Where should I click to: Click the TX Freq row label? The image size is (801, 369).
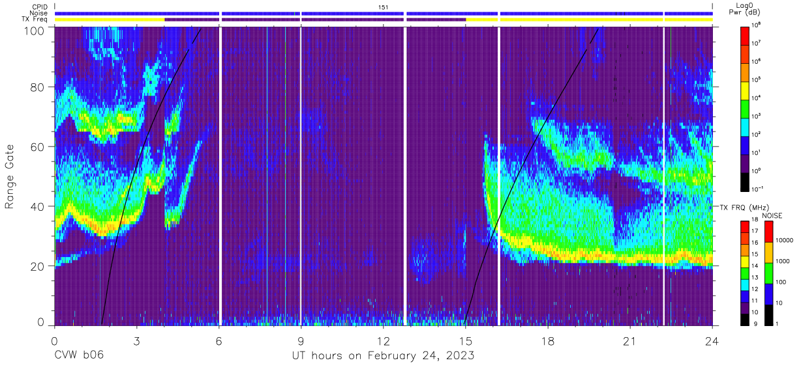tap(35, 20)
